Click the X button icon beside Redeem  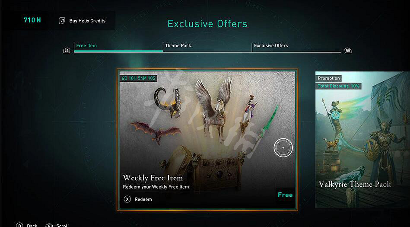coord(127,199)
